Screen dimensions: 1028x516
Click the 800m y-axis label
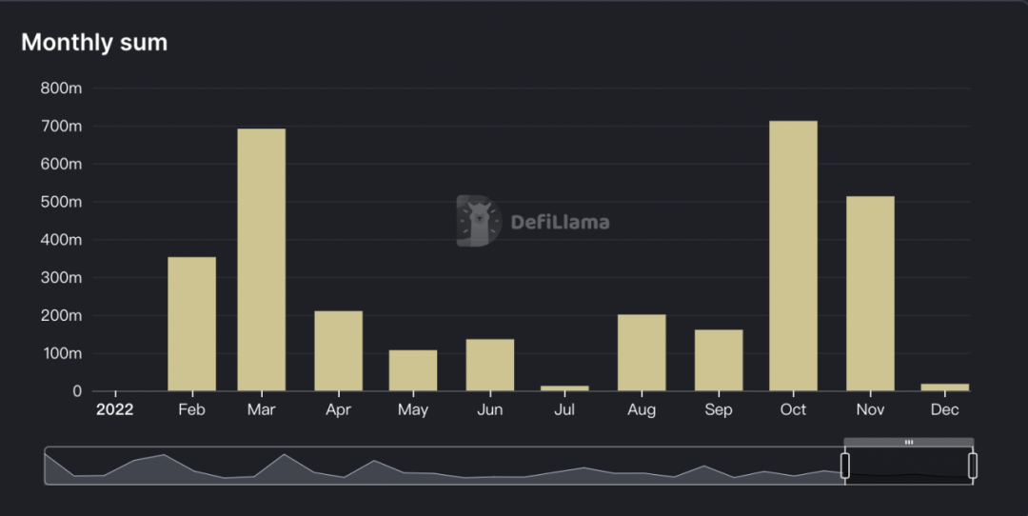(61, 88)
